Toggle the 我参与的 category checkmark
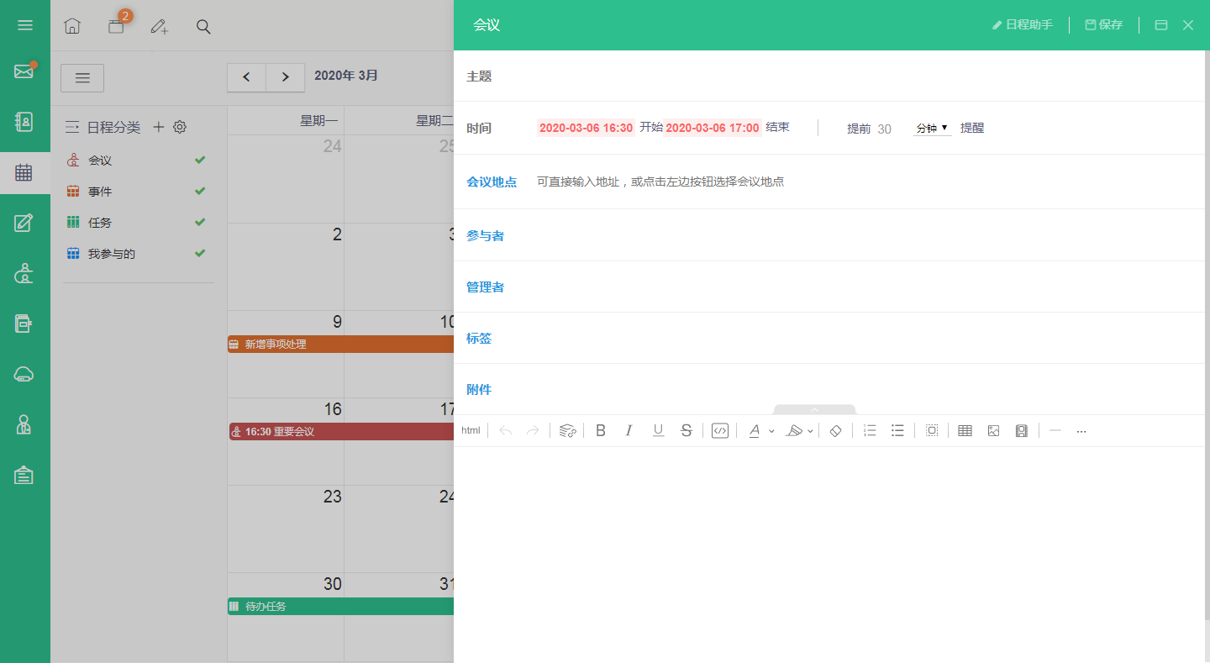This screenshot has width=1210, height=663. [200, 253]
